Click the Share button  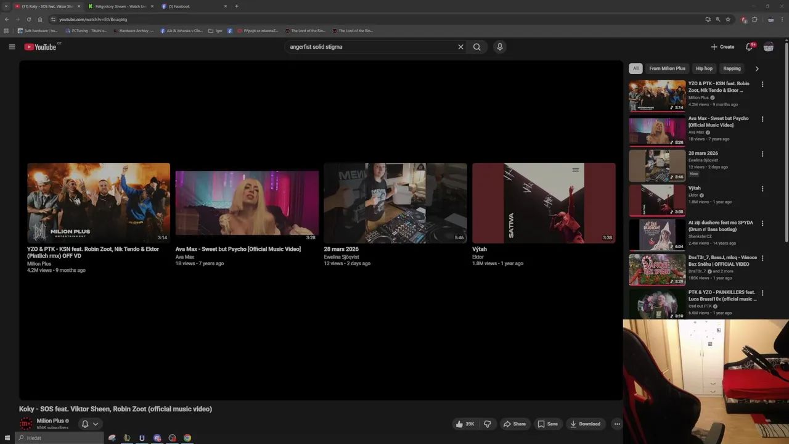(x=515, y=424)
